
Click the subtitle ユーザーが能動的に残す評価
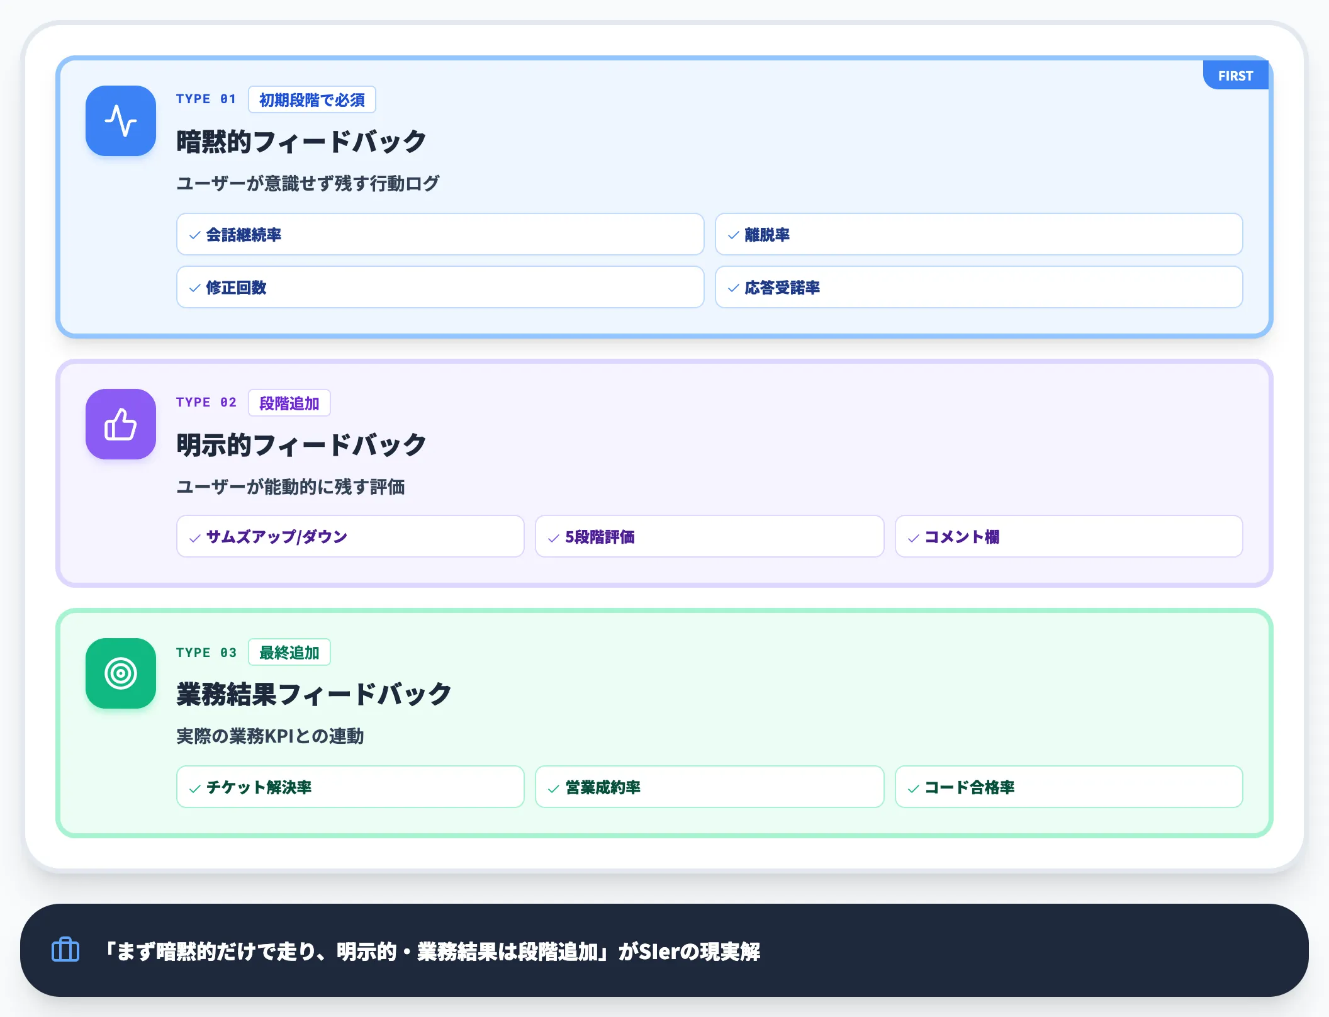pos(290,486)
